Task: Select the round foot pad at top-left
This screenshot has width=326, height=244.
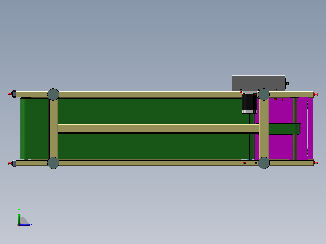Action: click(53, 95)
